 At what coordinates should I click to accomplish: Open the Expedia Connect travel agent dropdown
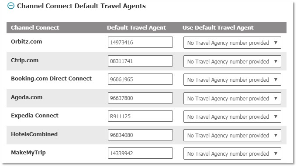232,117
